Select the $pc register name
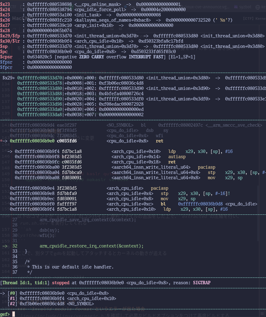 pyautogui.click(x=4, y=52)
